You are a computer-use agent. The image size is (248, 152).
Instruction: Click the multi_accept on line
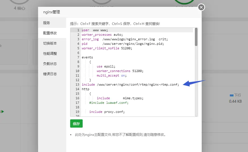tap(111, 75)
